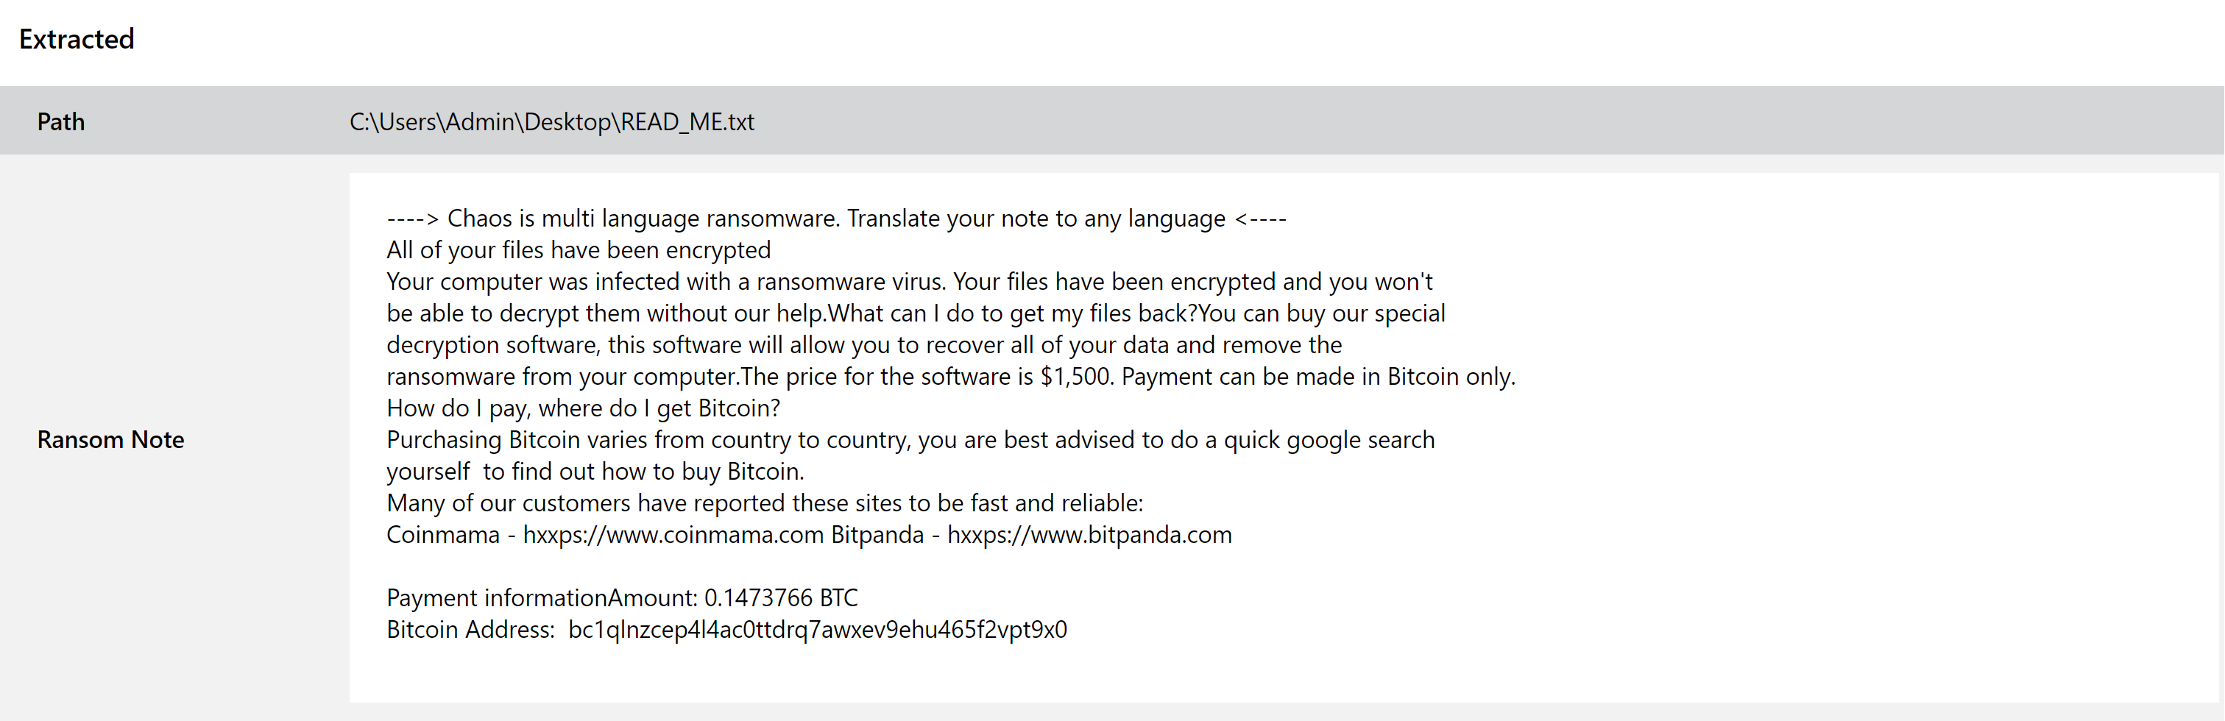Click the customers reported sites line
This screenshot has width=2225, height=721.
(x=765, y=503)
